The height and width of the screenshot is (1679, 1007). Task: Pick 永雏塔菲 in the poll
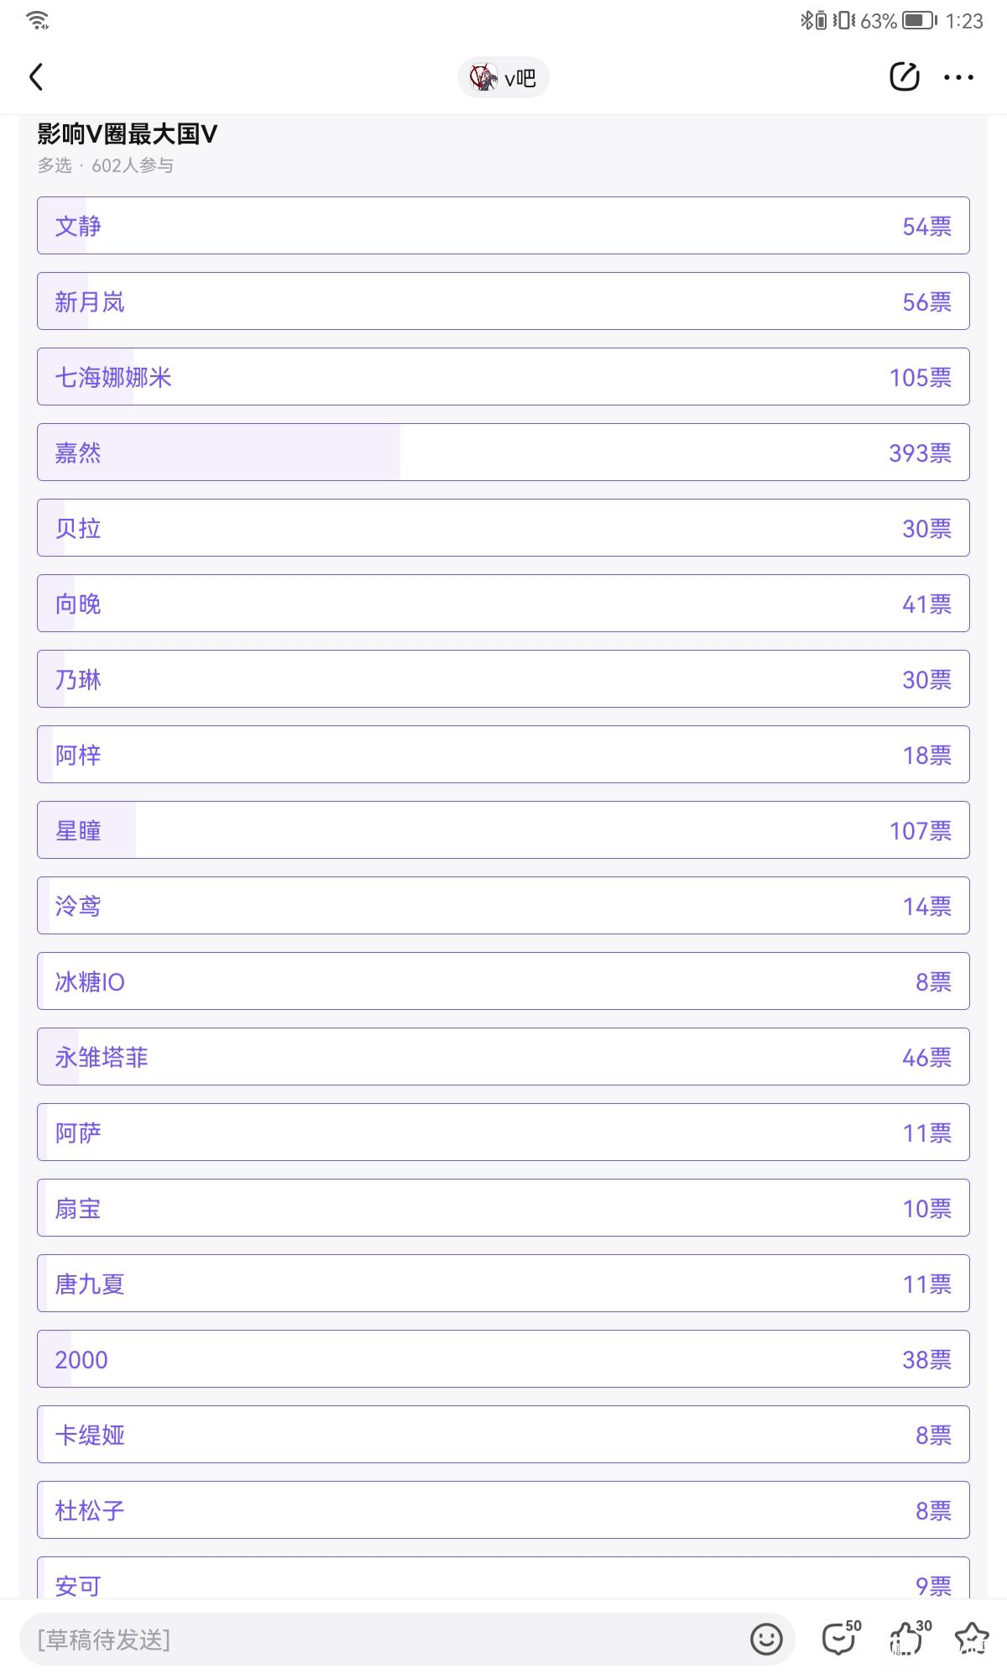[503, 1057]
